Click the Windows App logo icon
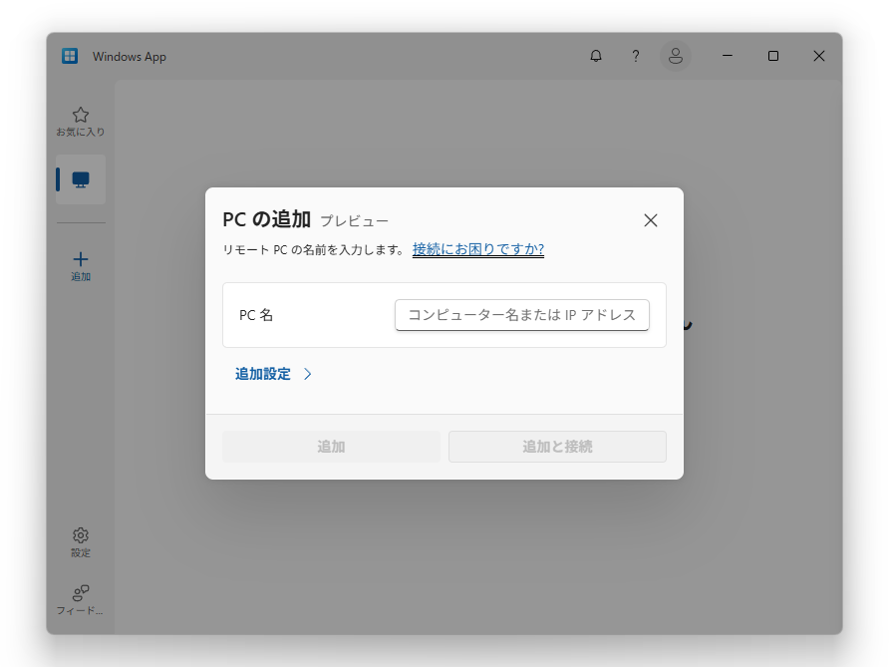 (70, 56)
